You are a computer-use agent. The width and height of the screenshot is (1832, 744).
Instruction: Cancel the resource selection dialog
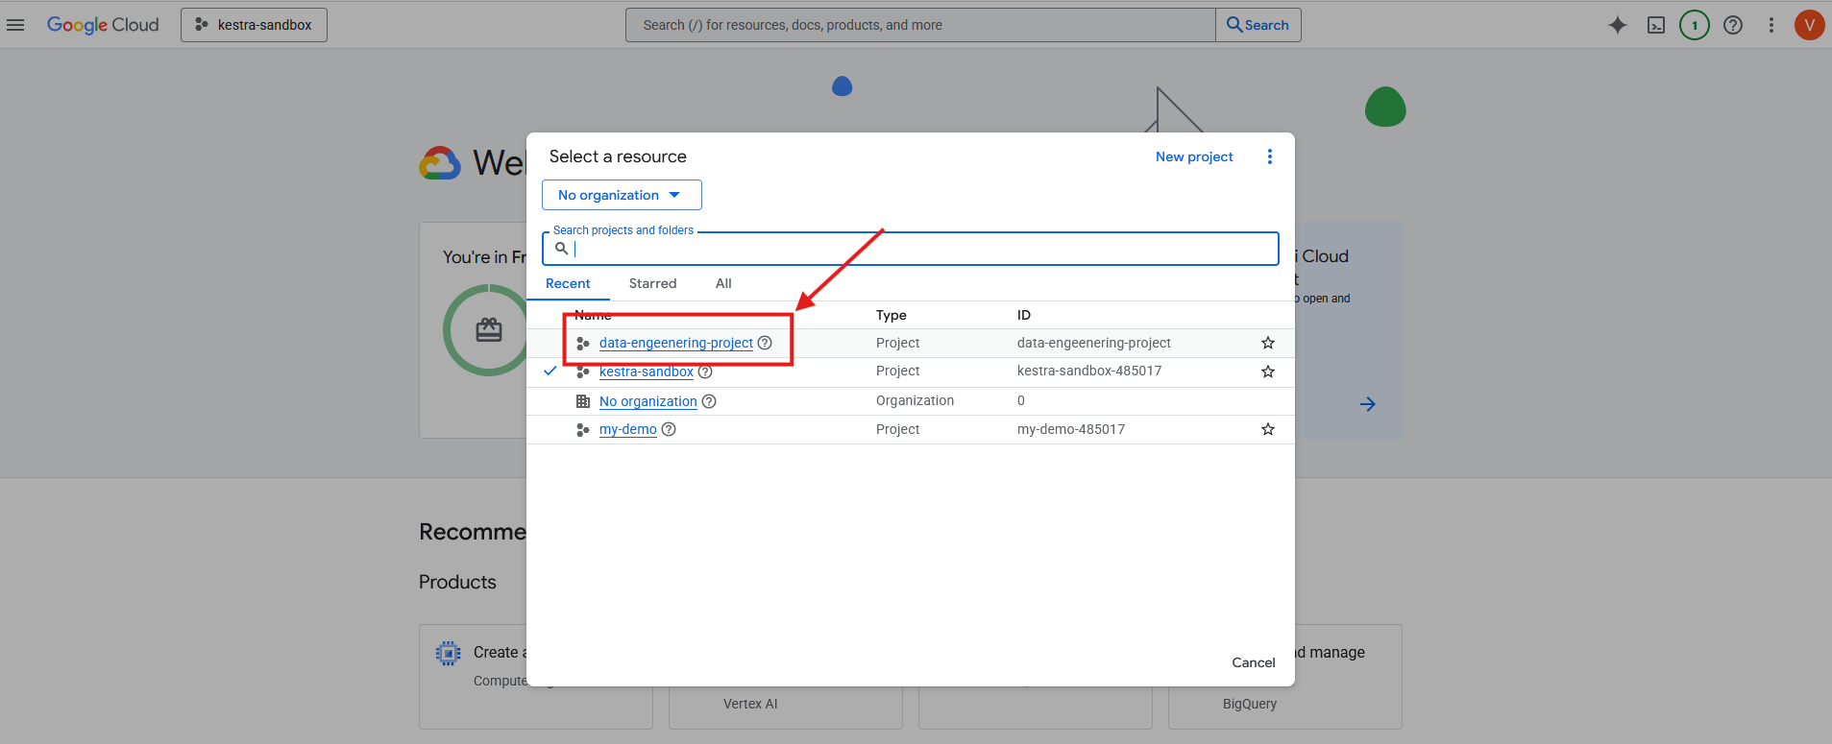tap(1253, 662)
